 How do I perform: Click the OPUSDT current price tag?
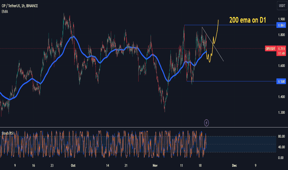tap(270, 49)
